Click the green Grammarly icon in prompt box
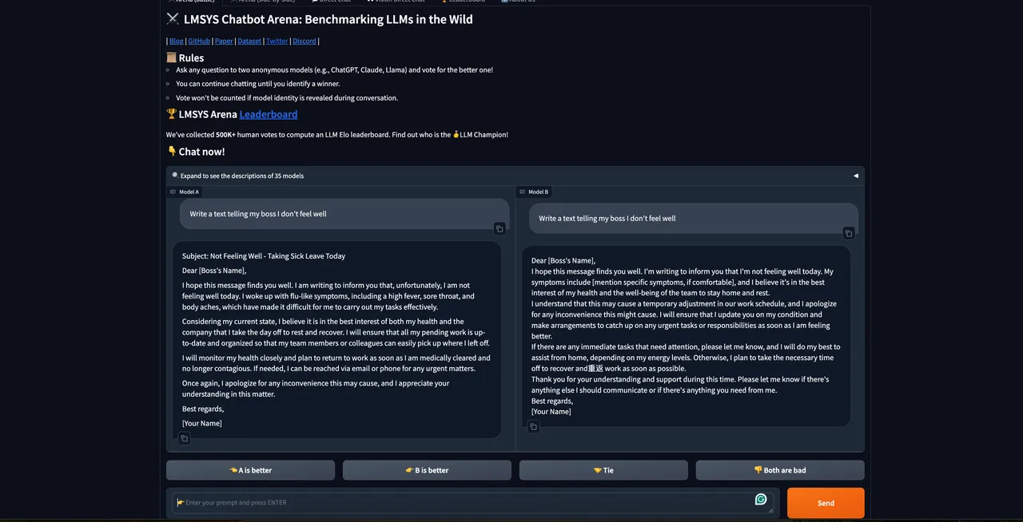This screenshot has width=1023, height=522. [761, 500]
